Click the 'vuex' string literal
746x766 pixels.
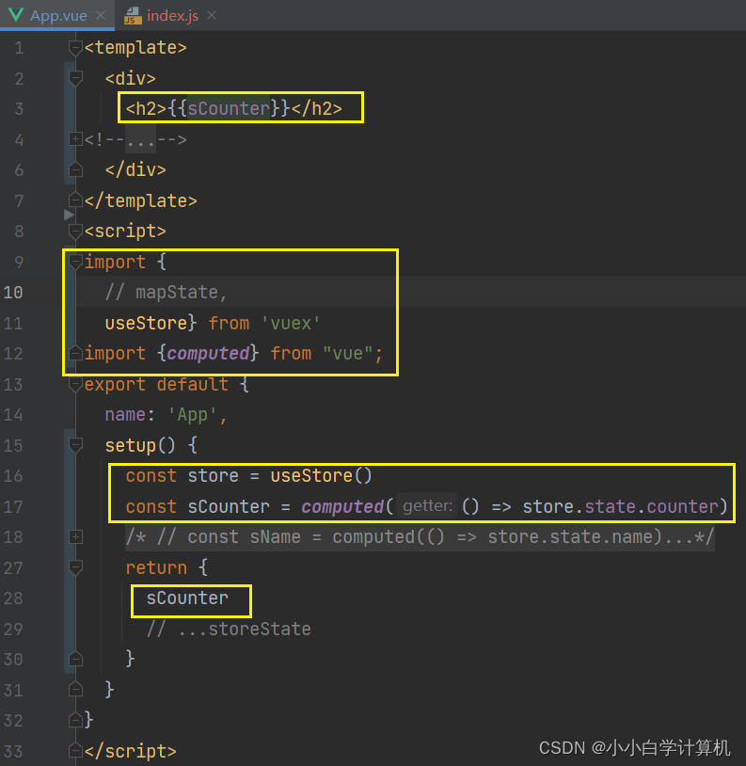click(x=291, y=323)
